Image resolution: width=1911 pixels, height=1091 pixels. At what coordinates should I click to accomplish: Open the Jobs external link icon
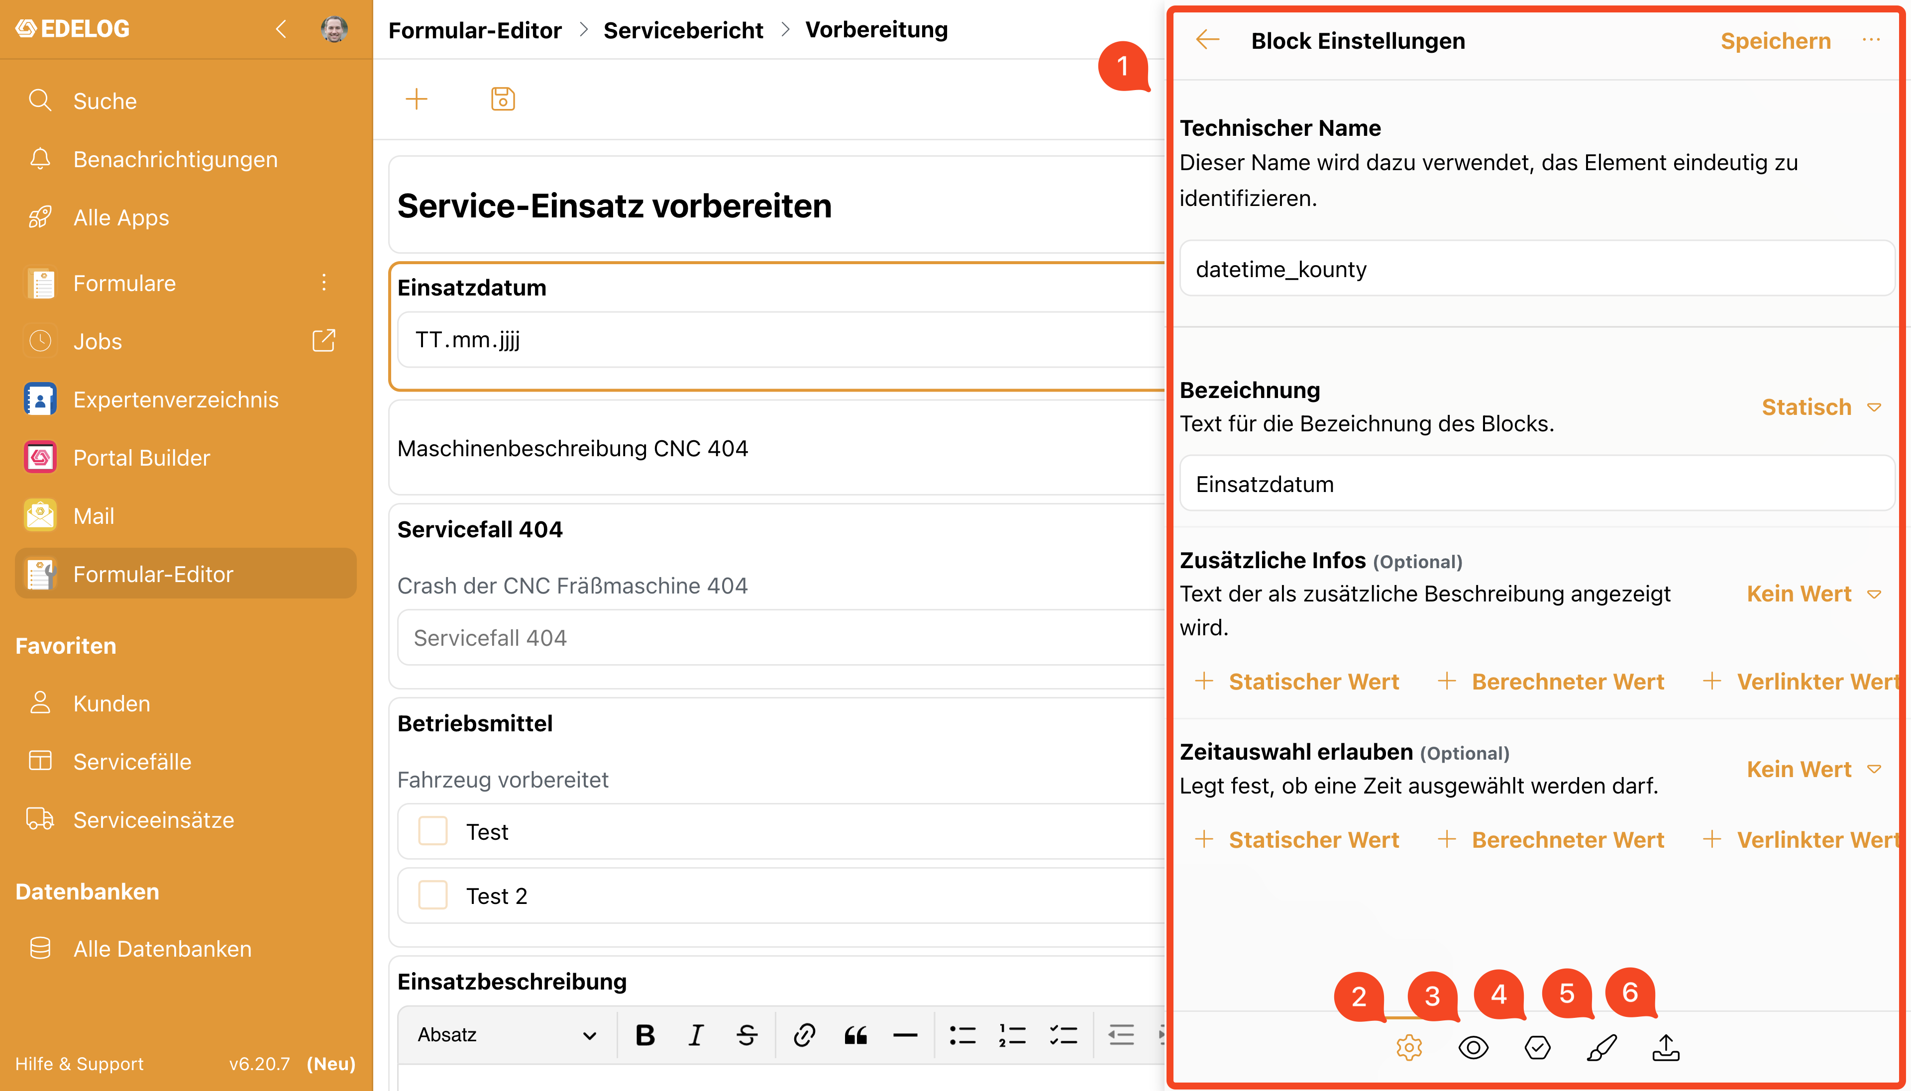(324, 340)
